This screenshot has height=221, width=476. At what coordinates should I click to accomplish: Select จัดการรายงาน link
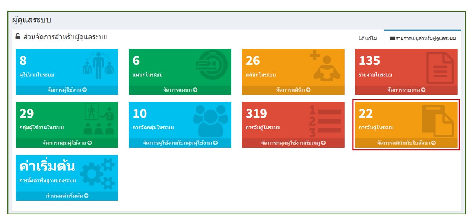(x=406, y=90)
